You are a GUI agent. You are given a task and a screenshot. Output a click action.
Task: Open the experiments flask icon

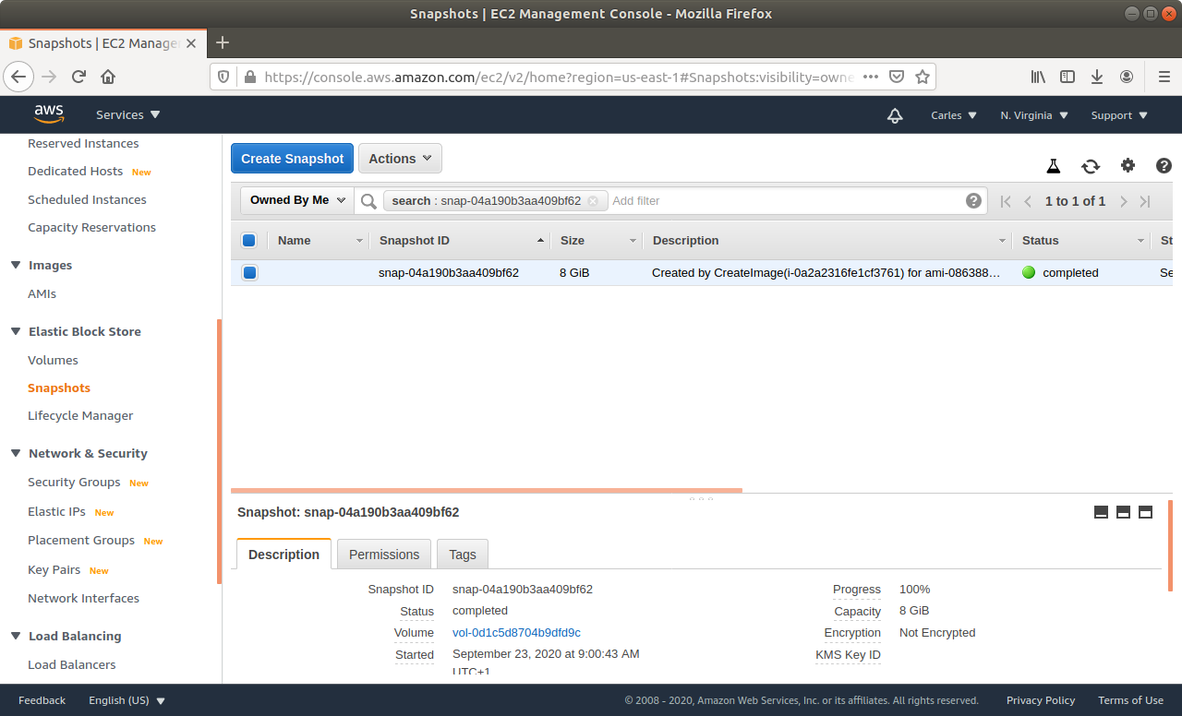click(1053, 166)
